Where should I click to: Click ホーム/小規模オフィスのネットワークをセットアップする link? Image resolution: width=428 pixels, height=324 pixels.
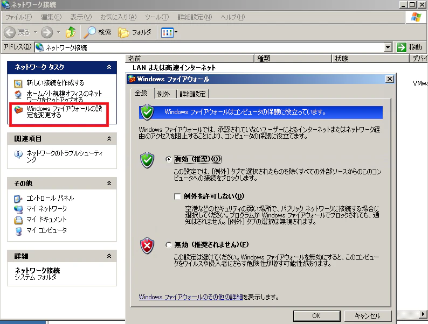65,96
